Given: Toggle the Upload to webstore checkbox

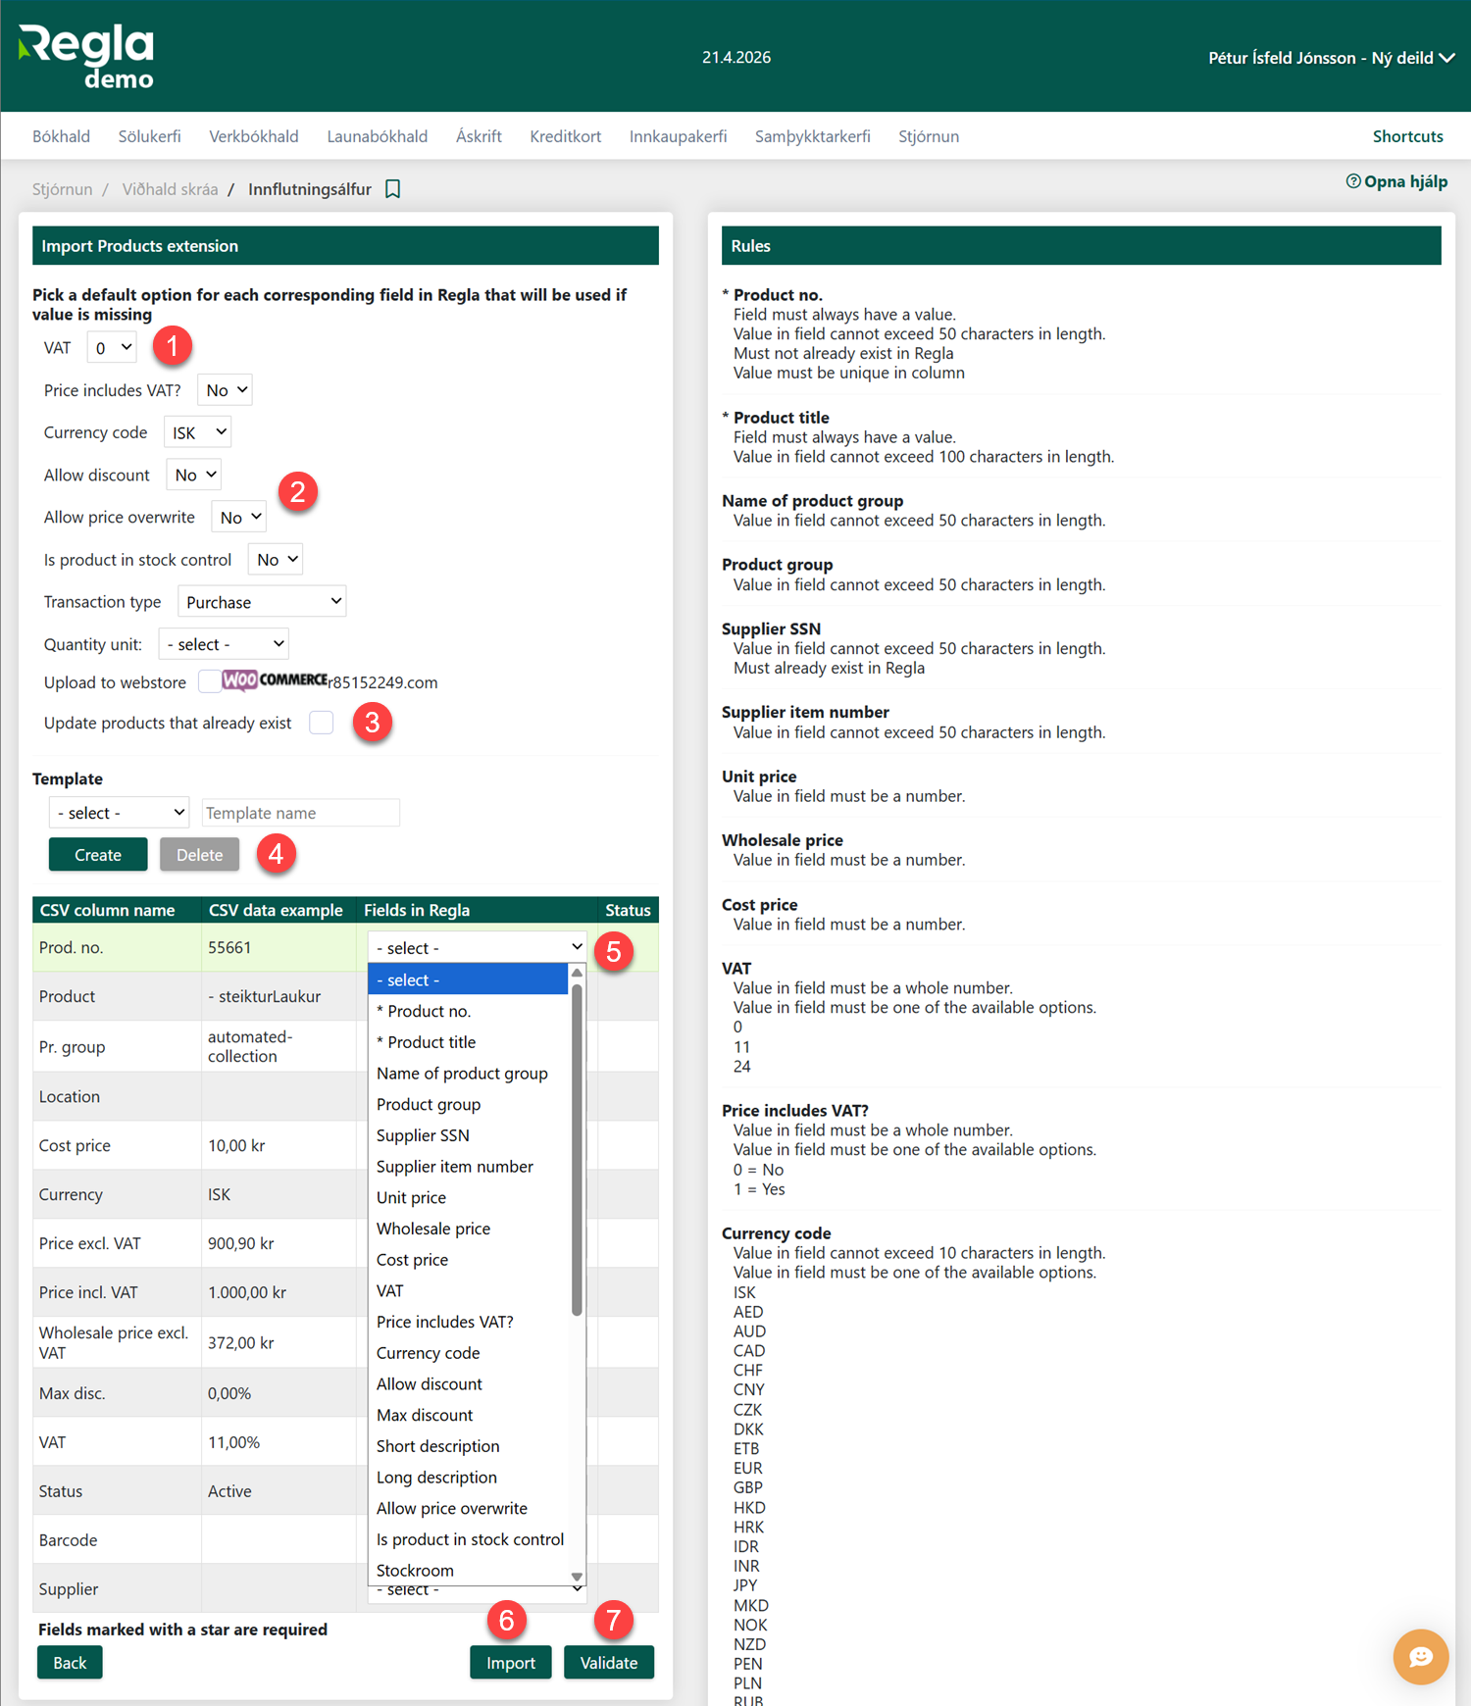Looking at the screenshot, I should [208, 681].
